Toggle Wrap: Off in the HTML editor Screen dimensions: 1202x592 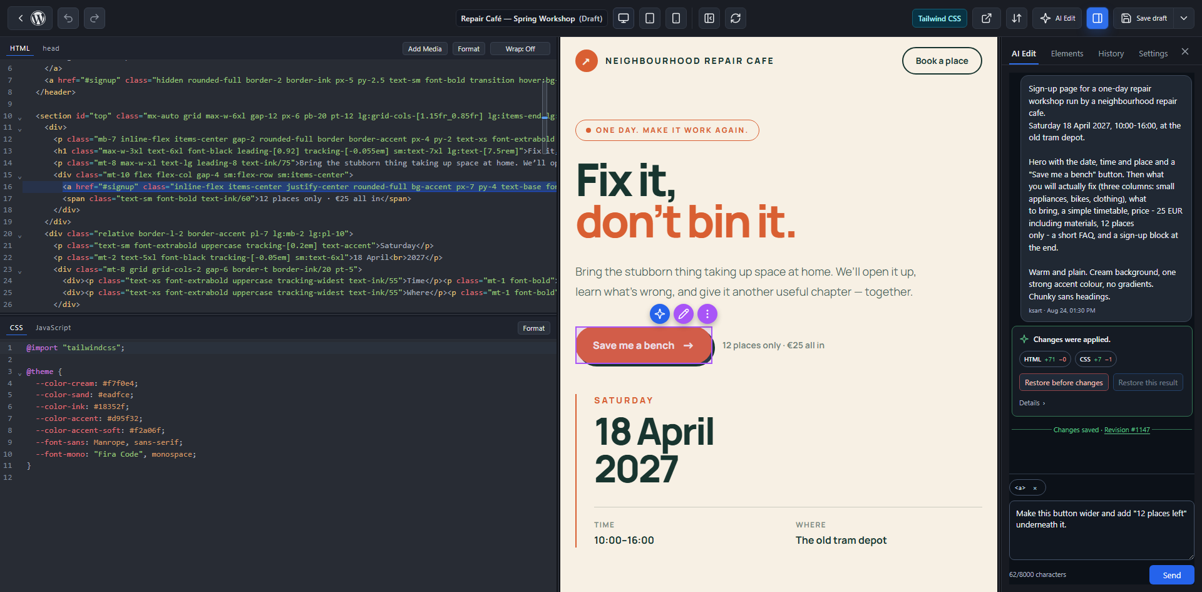[520, 49]
